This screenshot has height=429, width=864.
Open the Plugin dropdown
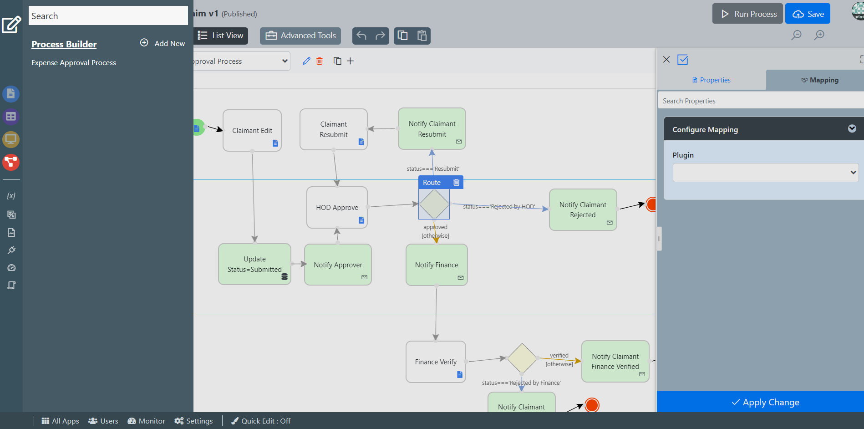[765, 173]
